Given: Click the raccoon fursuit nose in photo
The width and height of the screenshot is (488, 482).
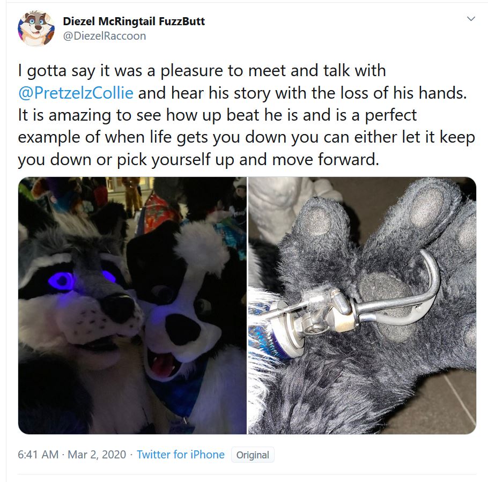Looking at the screenshot, I should pyautogui.click(x=119, y=308).
